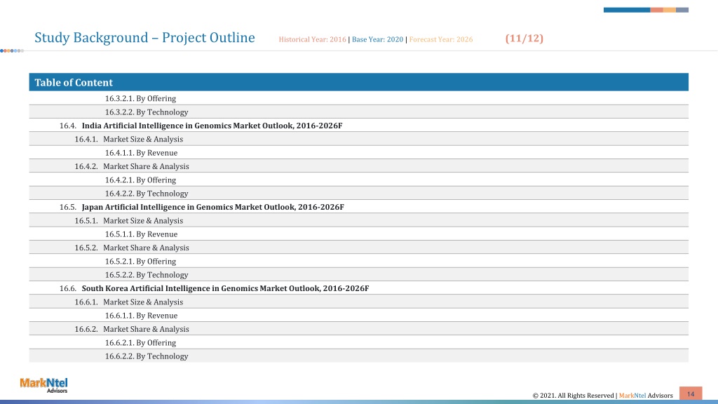Click the Base Year: 2020 label

coord(377,39)
